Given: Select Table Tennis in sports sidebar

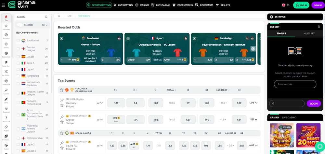Looking at the screenshot, I should click(6, 64).
